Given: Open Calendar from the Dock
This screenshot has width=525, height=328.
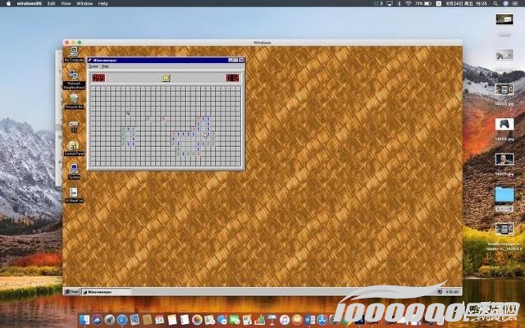Looking at the screenshot, I should (x=159, y=320).
